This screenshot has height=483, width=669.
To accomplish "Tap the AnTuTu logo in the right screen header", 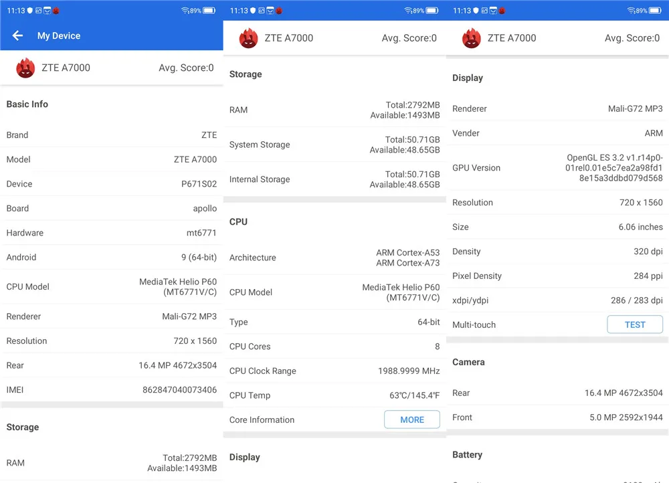I will pyautogui.click(x=472, y=38).
